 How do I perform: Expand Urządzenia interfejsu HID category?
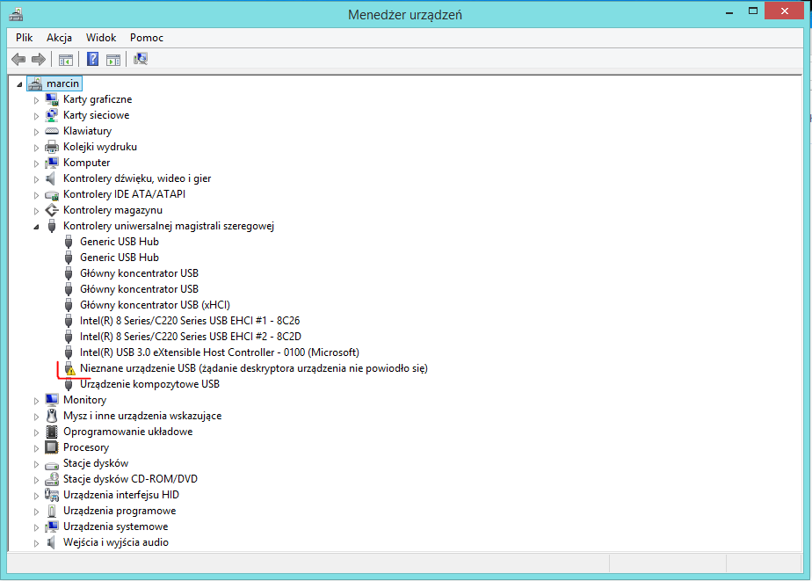tap(36, 496)
